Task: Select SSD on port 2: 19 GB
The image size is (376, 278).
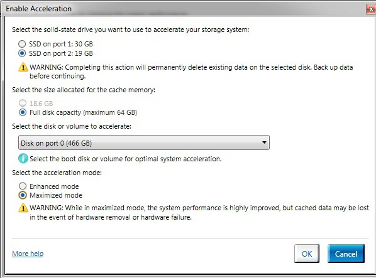Action: [22, 53]
